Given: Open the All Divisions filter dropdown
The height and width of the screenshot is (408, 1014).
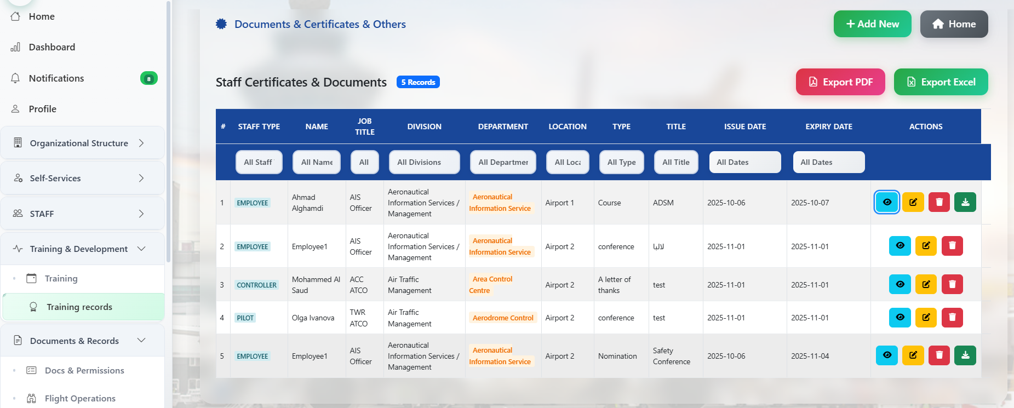Looking at the screenshot, I should tap(424, 162).
